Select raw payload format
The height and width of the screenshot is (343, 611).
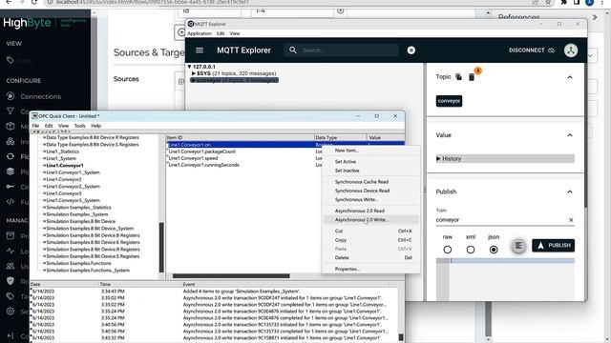448,250
